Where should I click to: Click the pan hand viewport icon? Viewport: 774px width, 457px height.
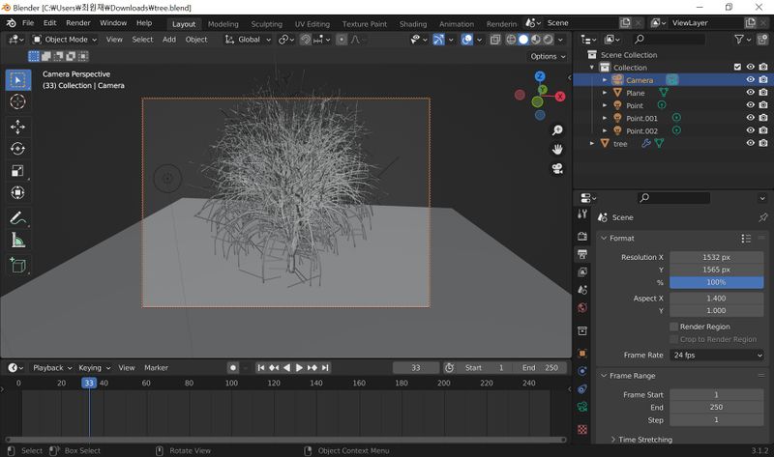557,149
